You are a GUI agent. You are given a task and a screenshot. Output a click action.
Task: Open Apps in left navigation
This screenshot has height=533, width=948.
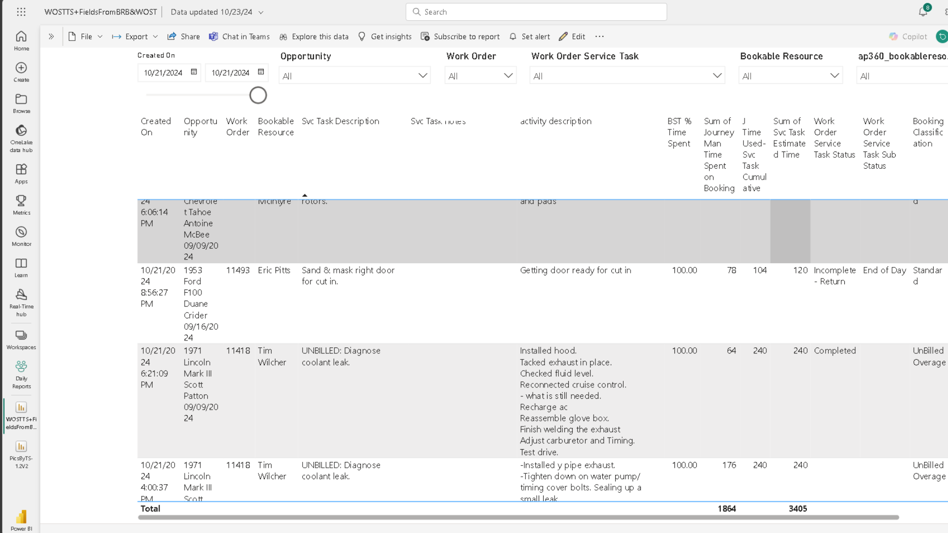[21, 174]
